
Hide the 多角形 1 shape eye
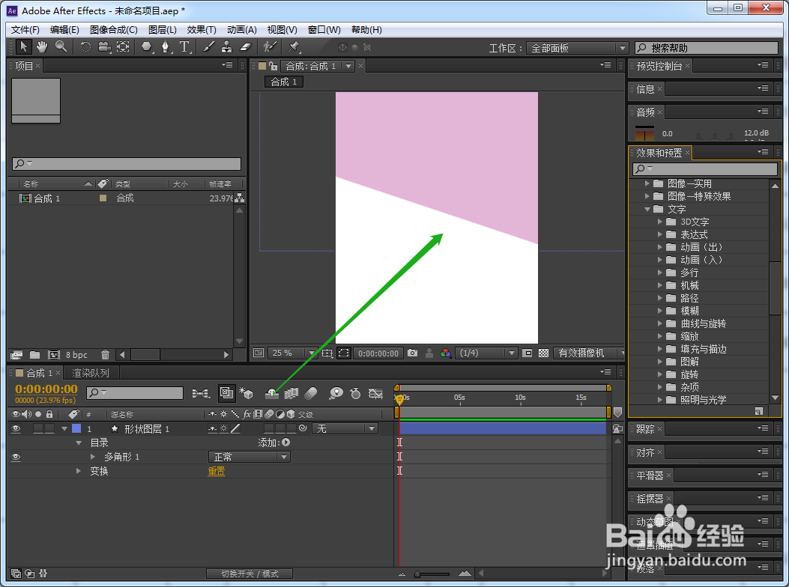(16, 457)
